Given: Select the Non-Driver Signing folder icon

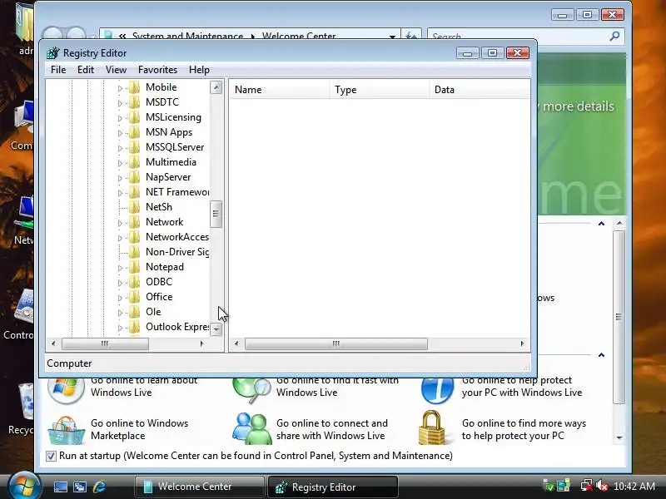Looking at the screenshot, I should coord(134,252).
